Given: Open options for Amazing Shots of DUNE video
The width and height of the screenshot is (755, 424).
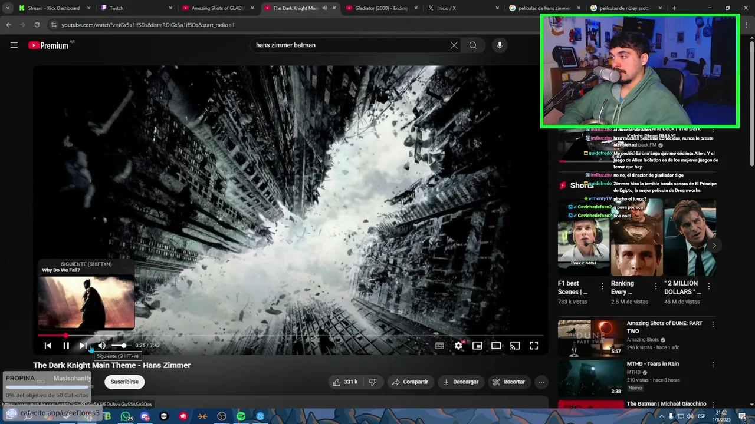Looking at the screenshot, I should coord(713,324).
